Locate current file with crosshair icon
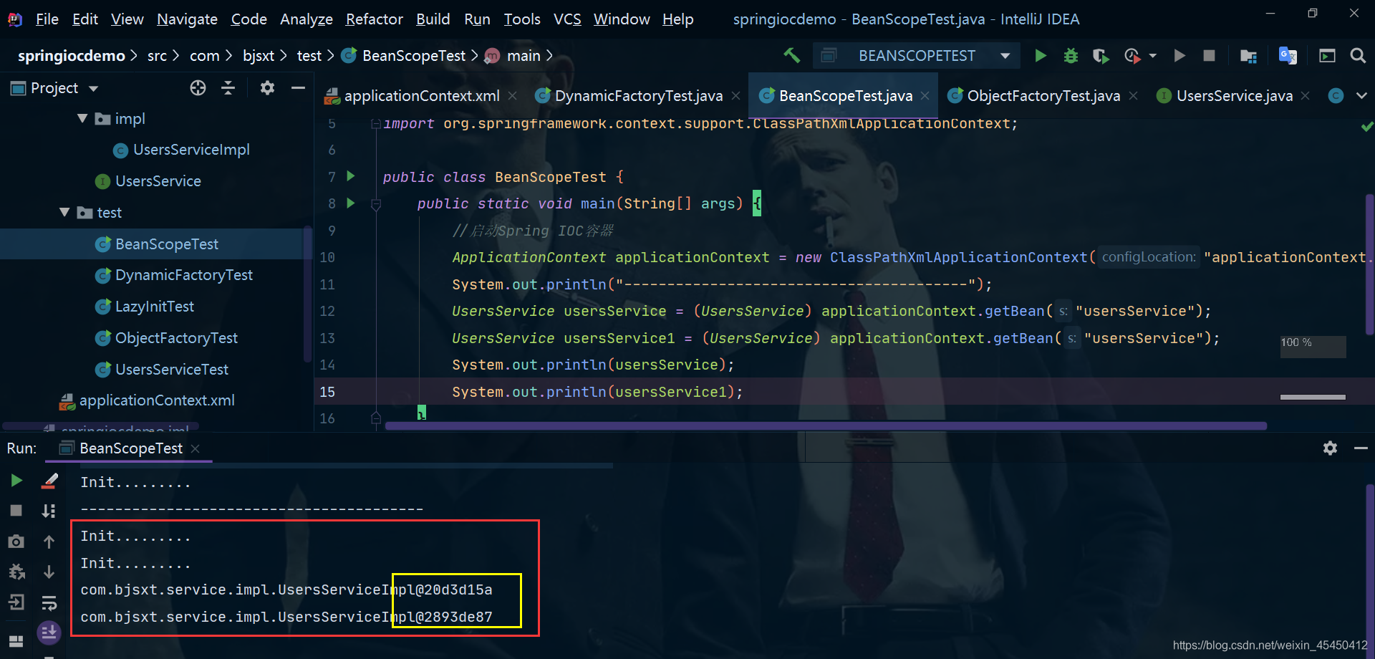 click(x=198, y=87)
